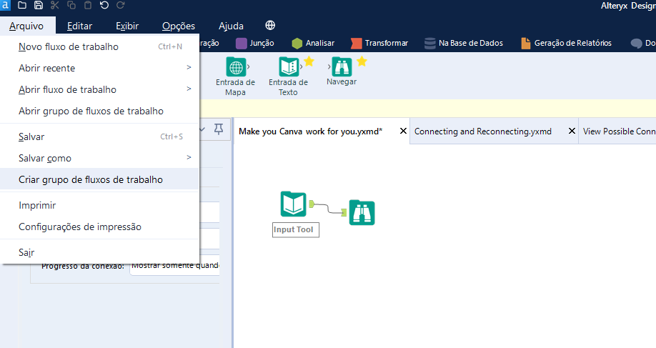Close Make you Canva work for you tab
Viewport: 656px width, 348px height.
tap(403, 131)
